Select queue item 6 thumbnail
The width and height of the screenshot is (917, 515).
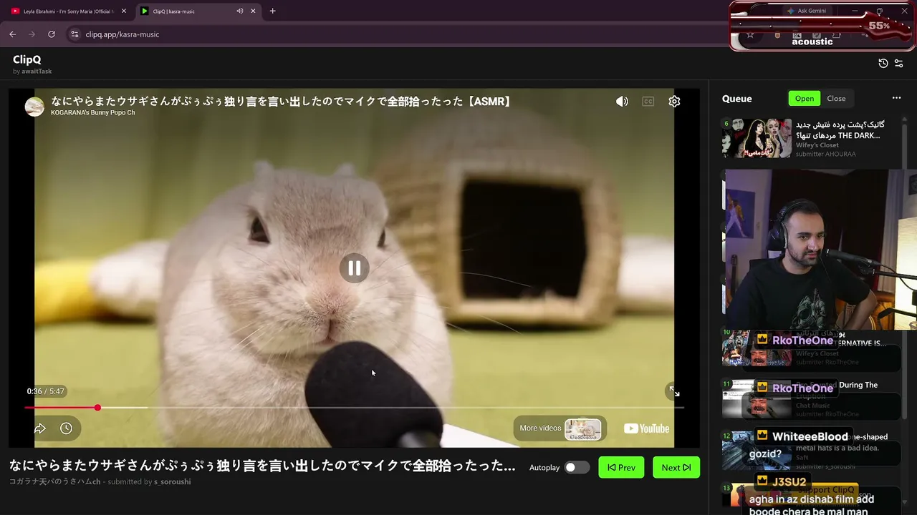click(x=757, y=138)
